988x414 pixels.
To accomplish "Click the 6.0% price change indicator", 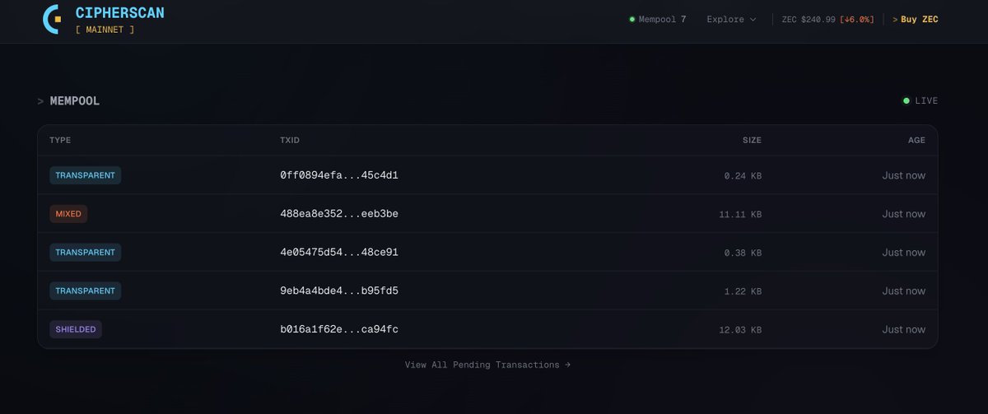I will pos(857,19).
